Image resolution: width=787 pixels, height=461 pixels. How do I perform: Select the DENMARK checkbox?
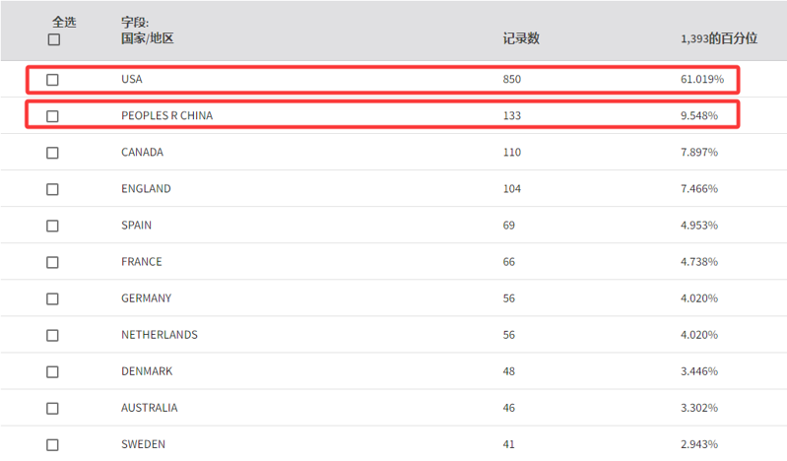pos(52,371)
